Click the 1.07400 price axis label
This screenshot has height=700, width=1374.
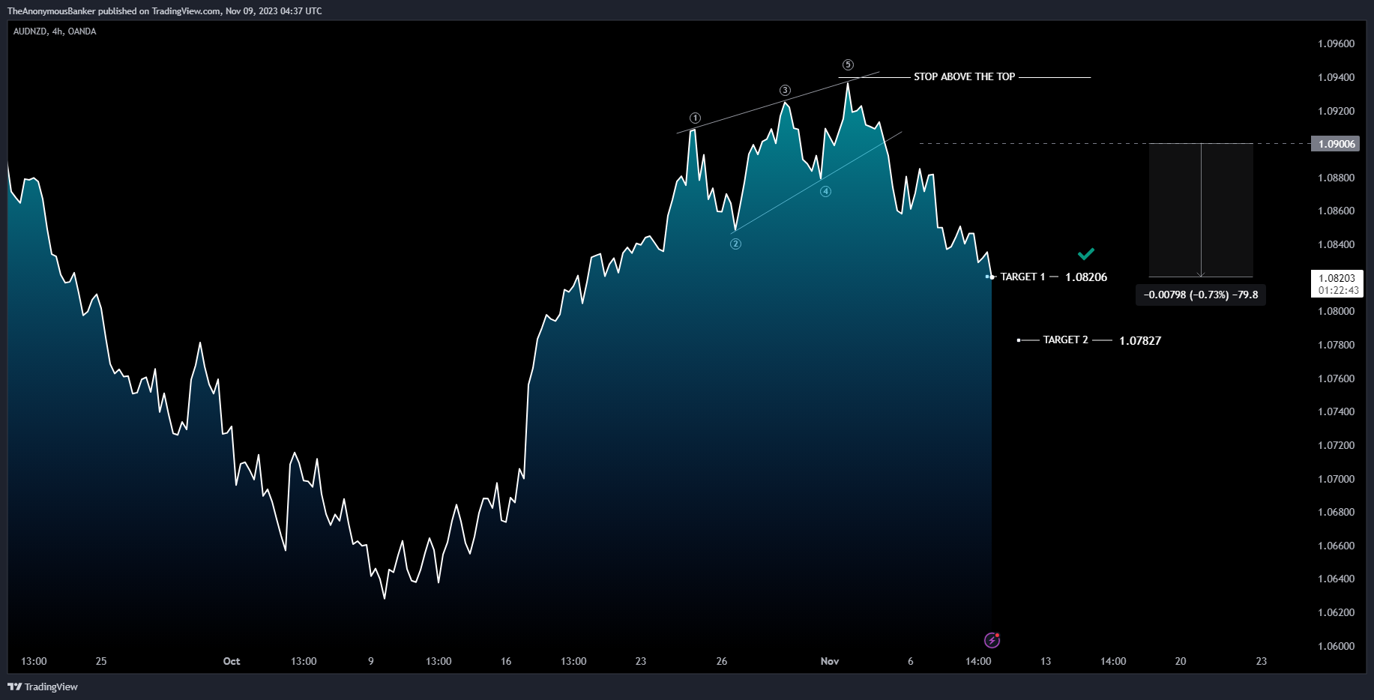[1336, 411]
